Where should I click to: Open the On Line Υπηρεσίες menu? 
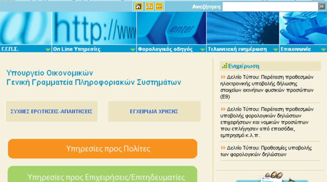coord(76,49)
